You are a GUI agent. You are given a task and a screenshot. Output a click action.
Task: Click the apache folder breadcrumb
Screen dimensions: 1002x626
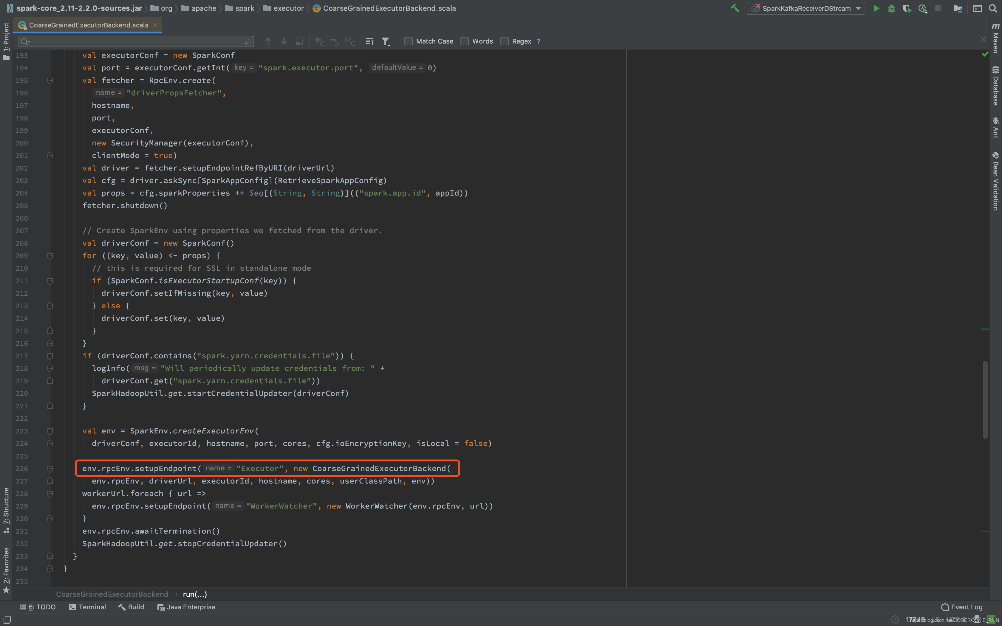pyautogui.click(x=199, y=8)
